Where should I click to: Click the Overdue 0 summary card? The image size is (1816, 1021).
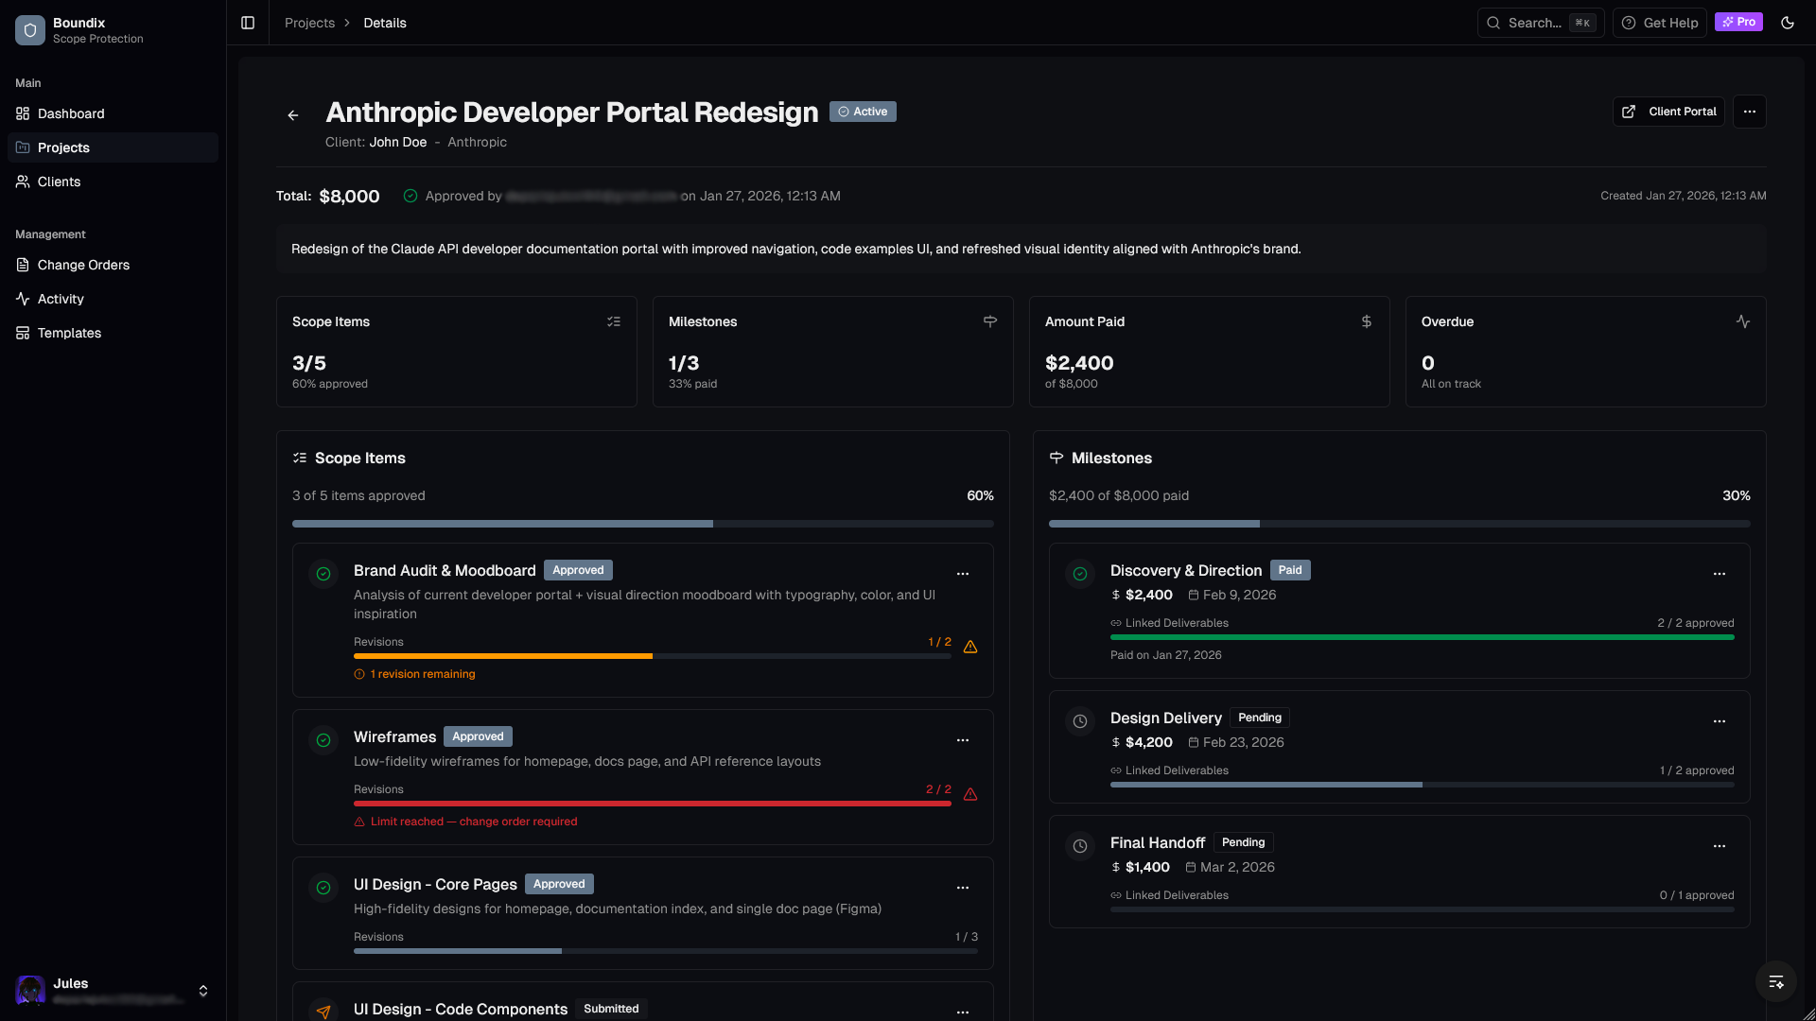(1586, 352)
